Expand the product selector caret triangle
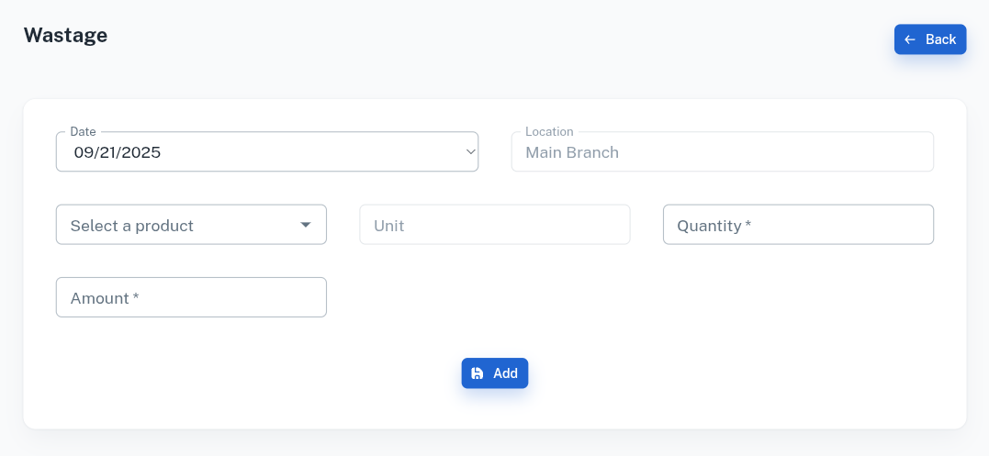The width and height of the screenshot is (989, 456). [x=306, y=225]
